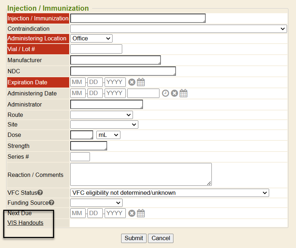The width and height of the screenshot is (296, 248).
Task: Change the dose unit from mL
Action: pyautogui.click(x=108, y=135)
